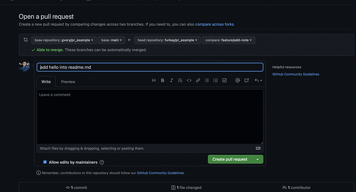Uncheck Allow edits by maintainers
Screen dimensions: 356x192
45,162
